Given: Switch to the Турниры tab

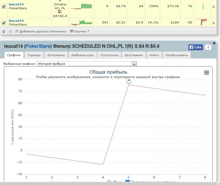Looking at the screenshot, I should [x=34, y=55].
